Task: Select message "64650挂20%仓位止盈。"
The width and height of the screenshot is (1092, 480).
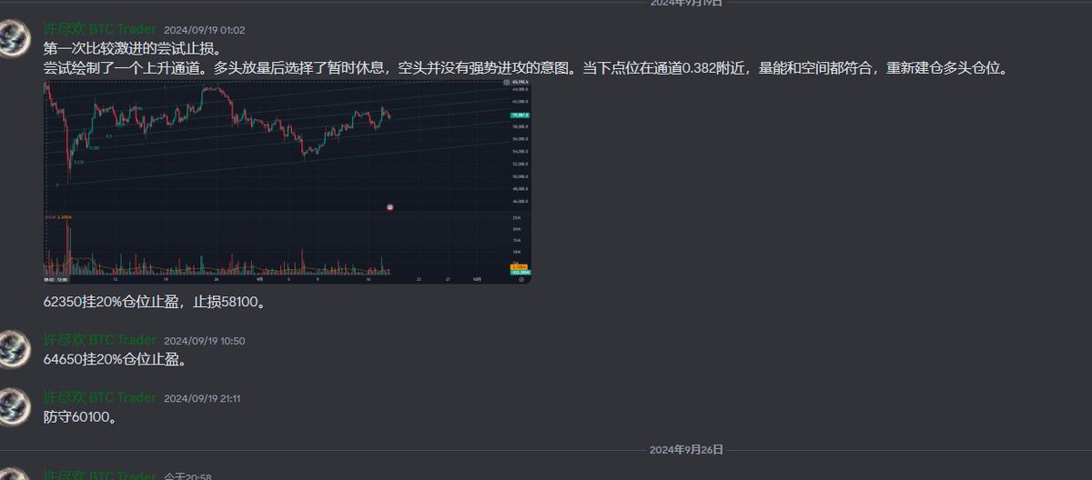Action: click(115, 360)
